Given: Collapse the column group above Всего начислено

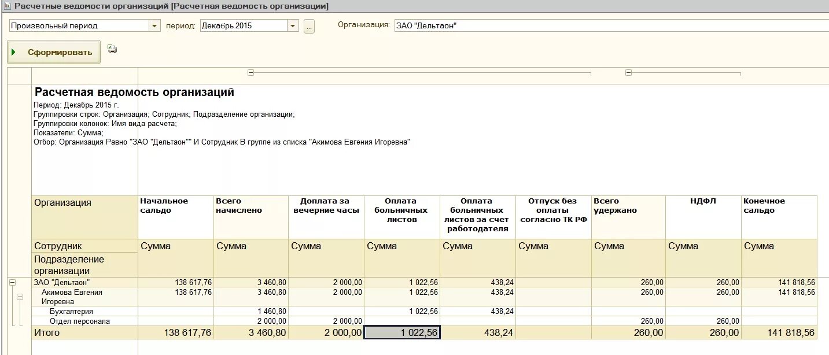Looking at the screenshot, I should (x=250, y=73).
